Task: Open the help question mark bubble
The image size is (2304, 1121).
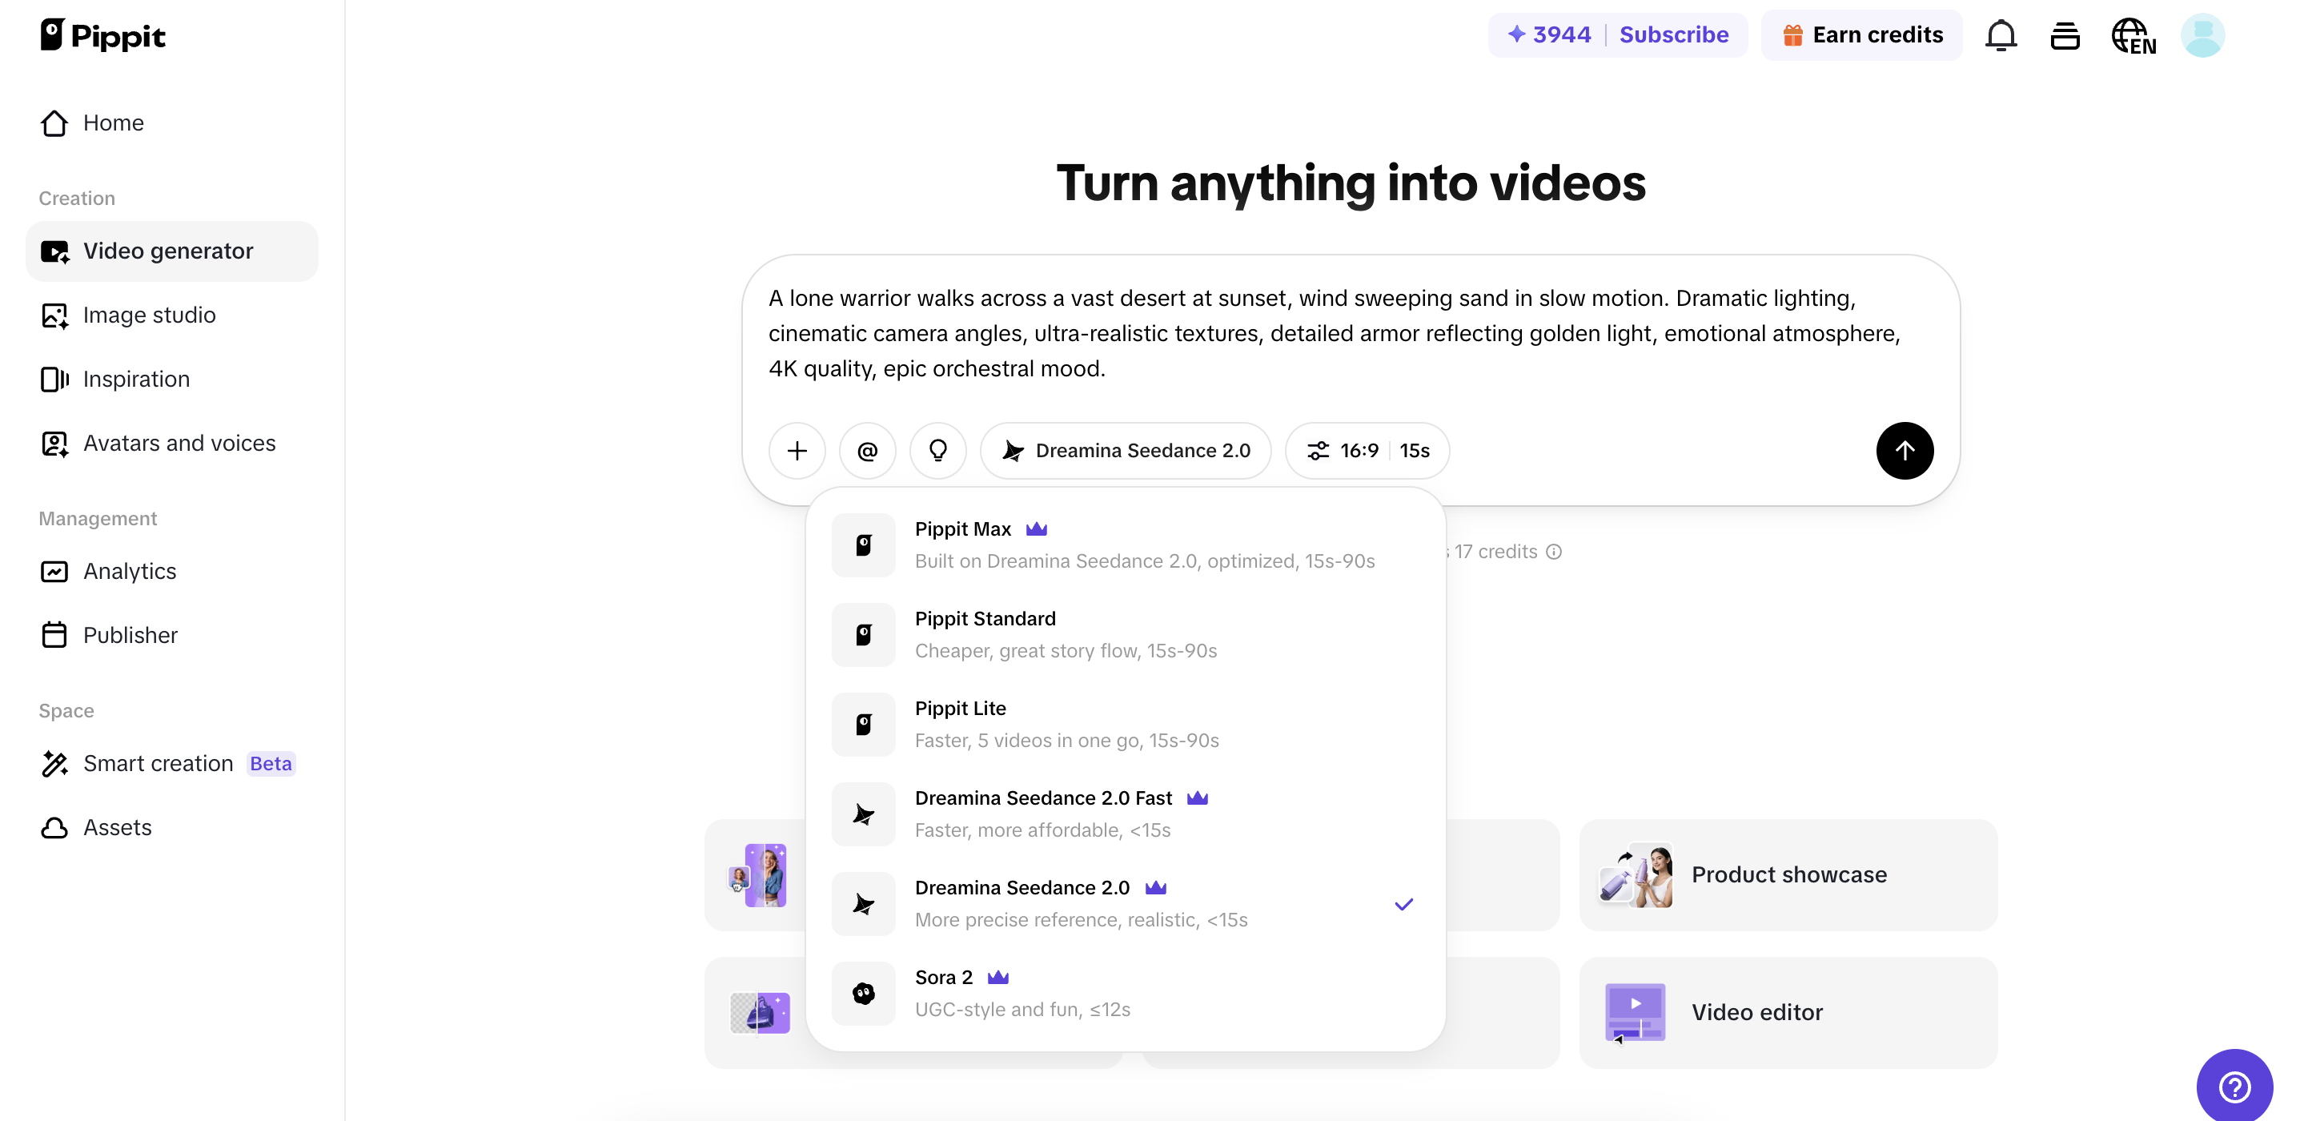Action: (2234, 1086)
